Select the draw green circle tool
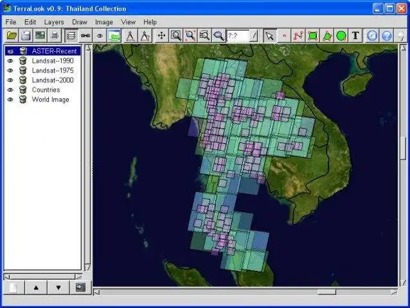Screen dimensions: 410x308 click(341, 35)
